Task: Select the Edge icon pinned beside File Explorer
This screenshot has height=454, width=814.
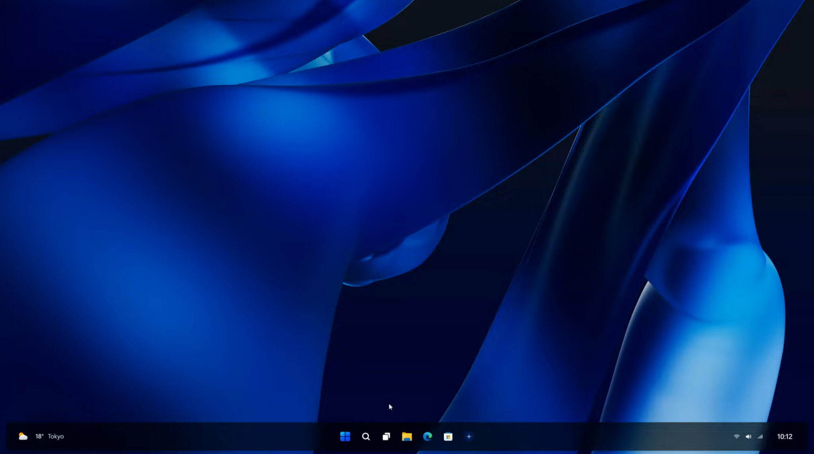Action: (428, 436)
